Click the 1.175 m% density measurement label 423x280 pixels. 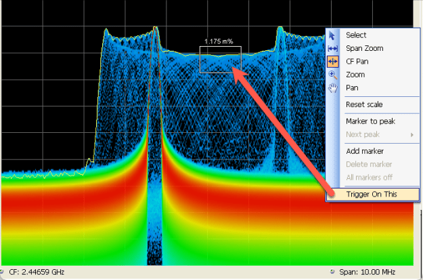[220, 42]
